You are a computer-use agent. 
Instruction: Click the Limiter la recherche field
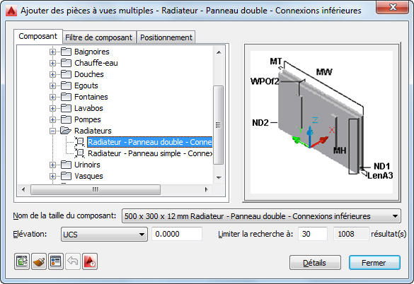pyautogui.click(x=313, y=234)
